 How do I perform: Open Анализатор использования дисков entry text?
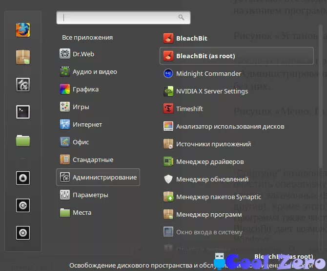click(x=230, y=126)
